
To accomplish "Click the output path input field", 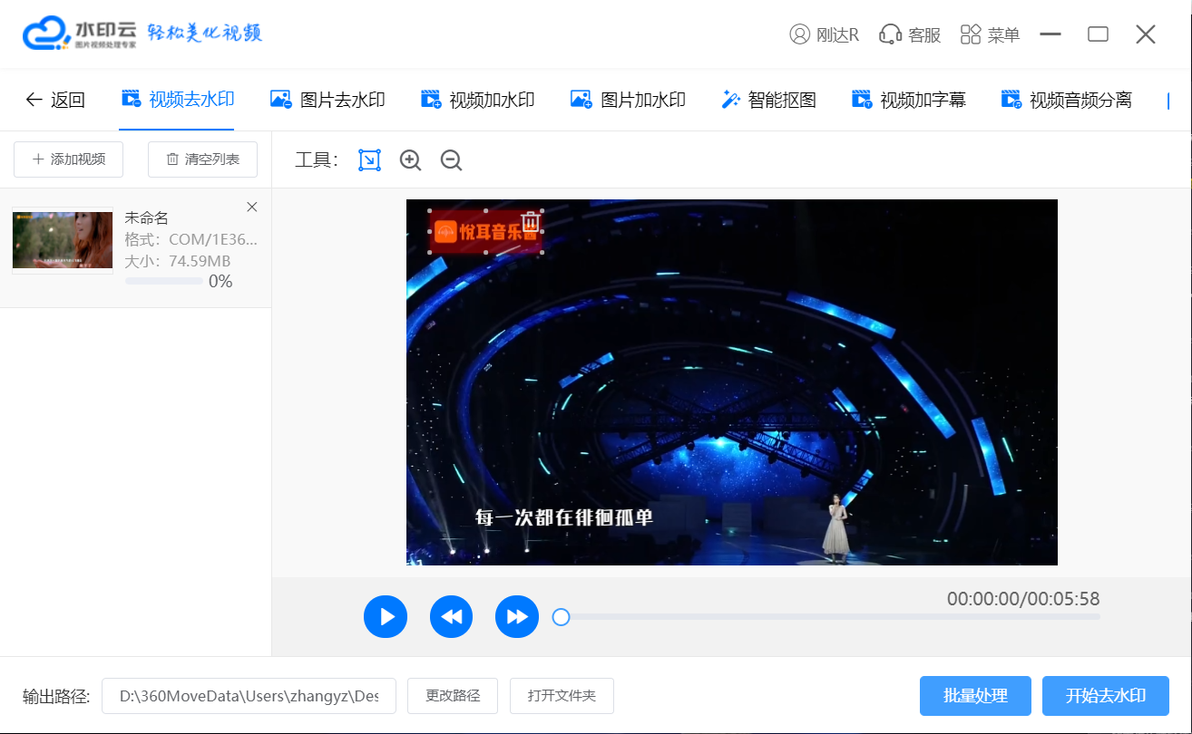I will [x=249, y=696].
